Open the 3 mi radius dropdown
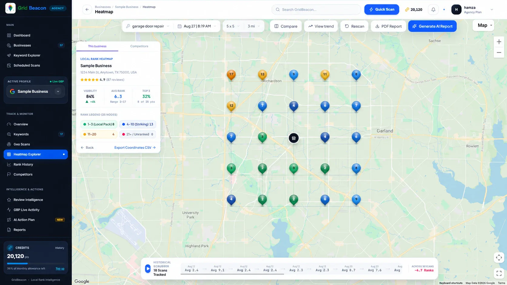 point(254,26)
